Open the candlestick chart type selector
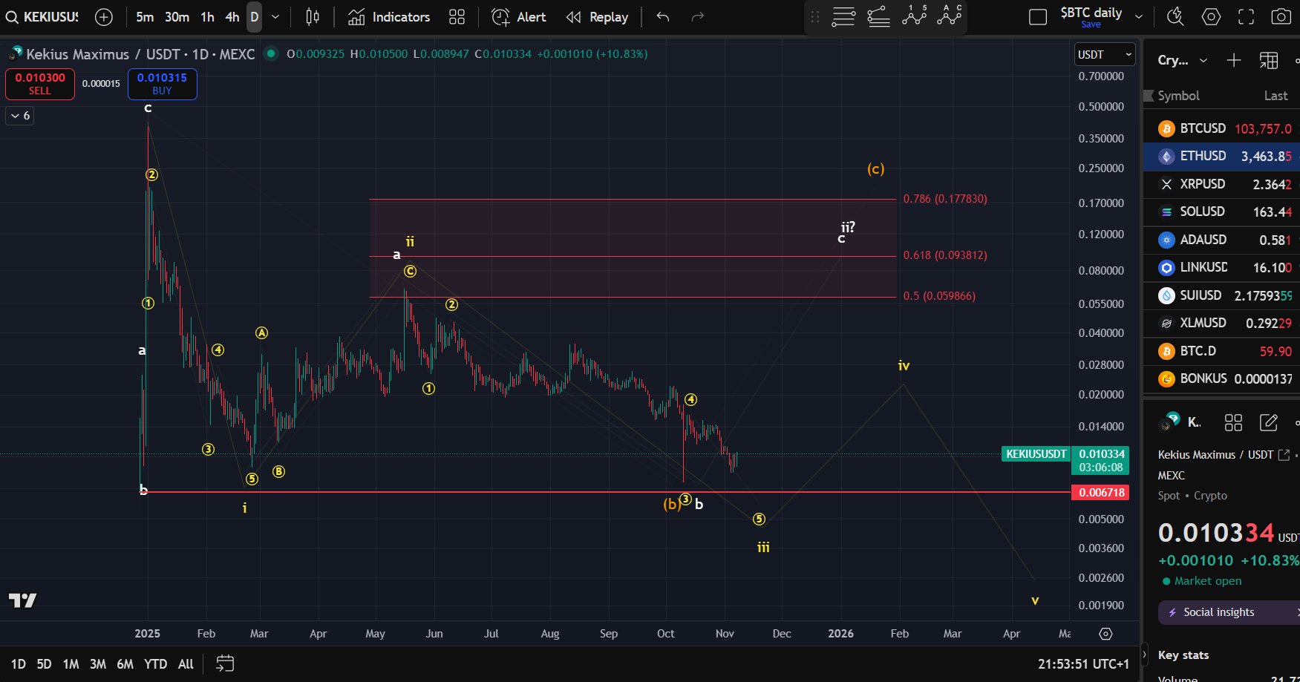 (x=313, y=17)
